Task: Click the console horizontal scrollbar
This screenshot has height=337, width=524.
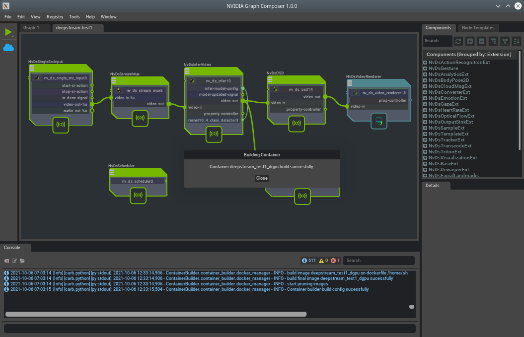Action: pyautogui.click(x=156, y=314)
